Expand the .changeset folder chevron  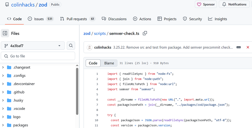pos(3,67)
